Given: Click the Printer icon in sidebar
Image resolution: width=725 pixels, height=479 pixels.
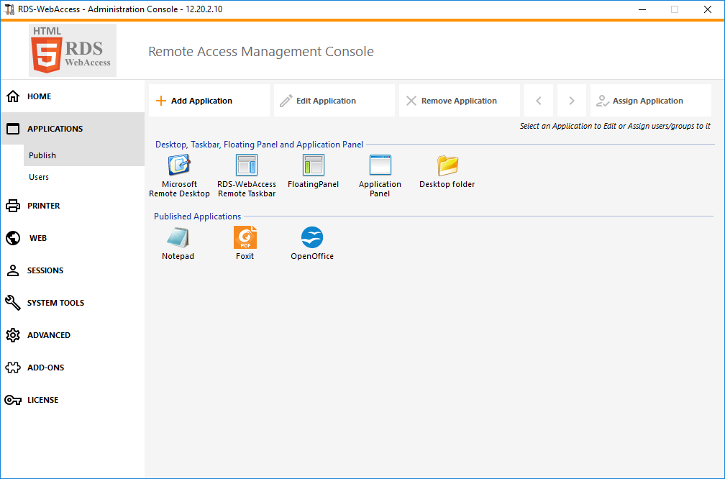Looking at the screenshot, I should tap(13, 206).
